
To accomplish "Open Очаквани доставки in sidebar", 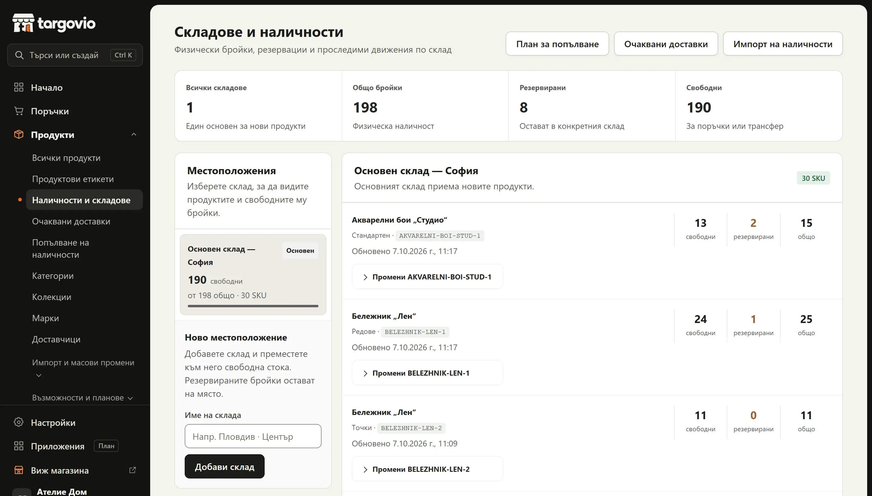I will tap(71, 221).
